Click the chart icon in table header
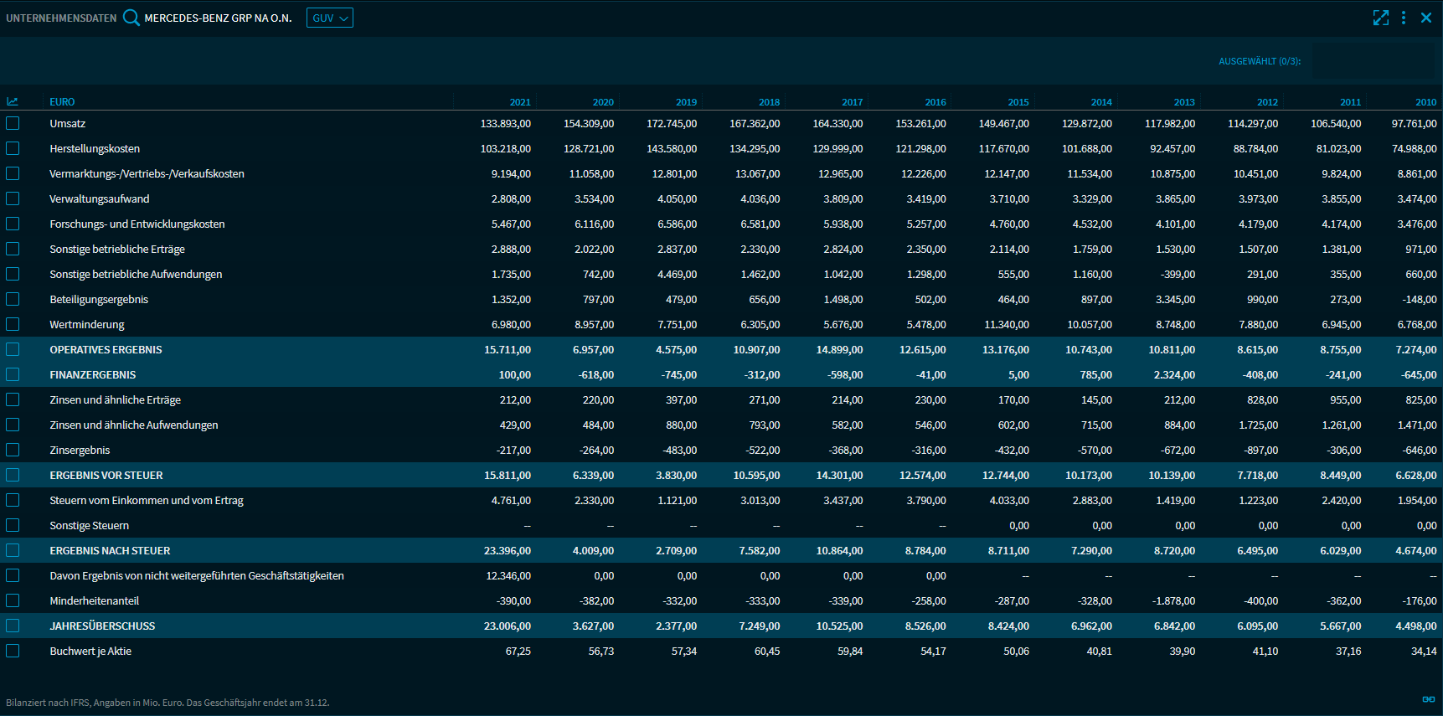The image size is (1443, 716). click(13, 101)
